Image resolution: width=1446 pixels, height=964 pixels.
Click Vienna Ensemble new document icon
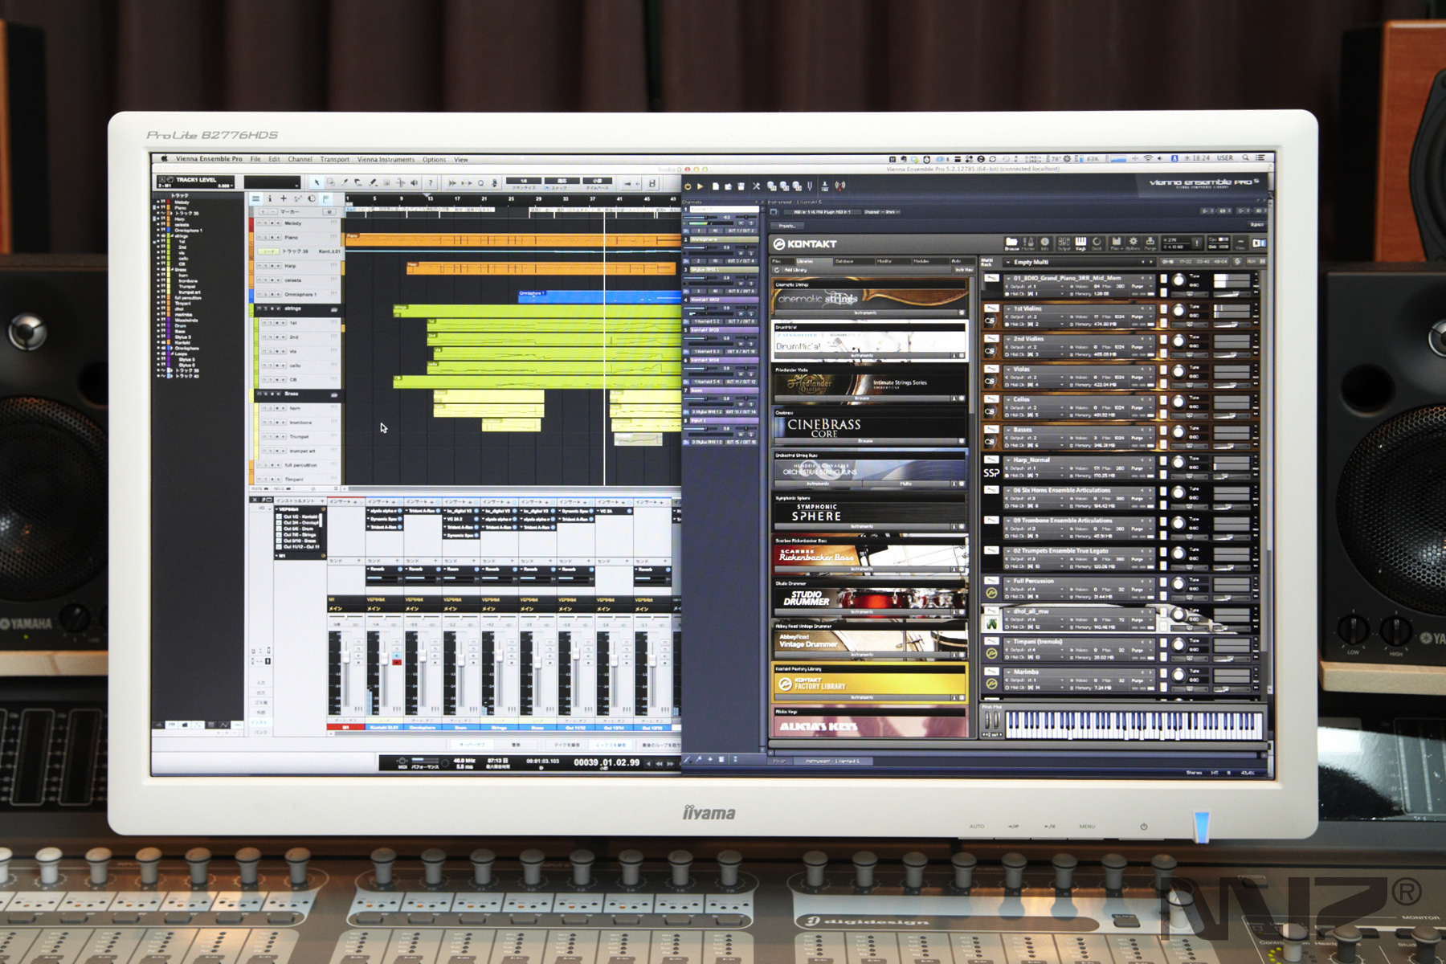click(x=716, y=186)
